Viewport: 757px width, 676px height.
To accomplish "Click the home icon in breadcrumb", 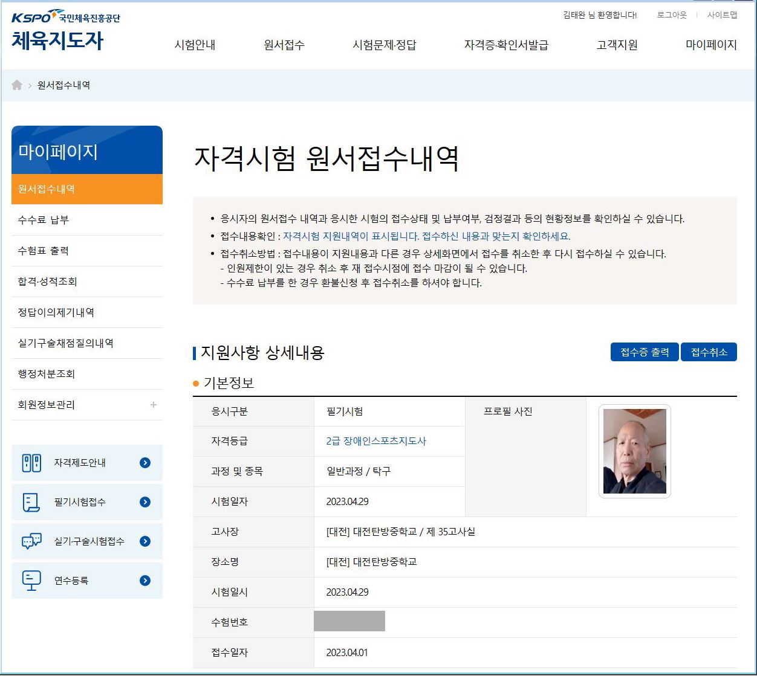I will (17, 85).
